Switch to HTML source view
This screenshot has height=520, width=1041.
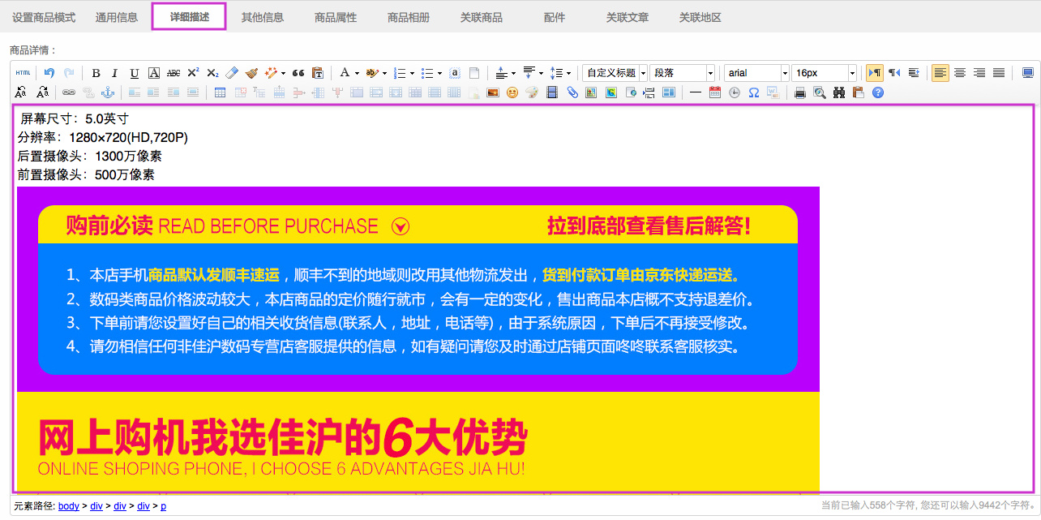click(23, 73)
